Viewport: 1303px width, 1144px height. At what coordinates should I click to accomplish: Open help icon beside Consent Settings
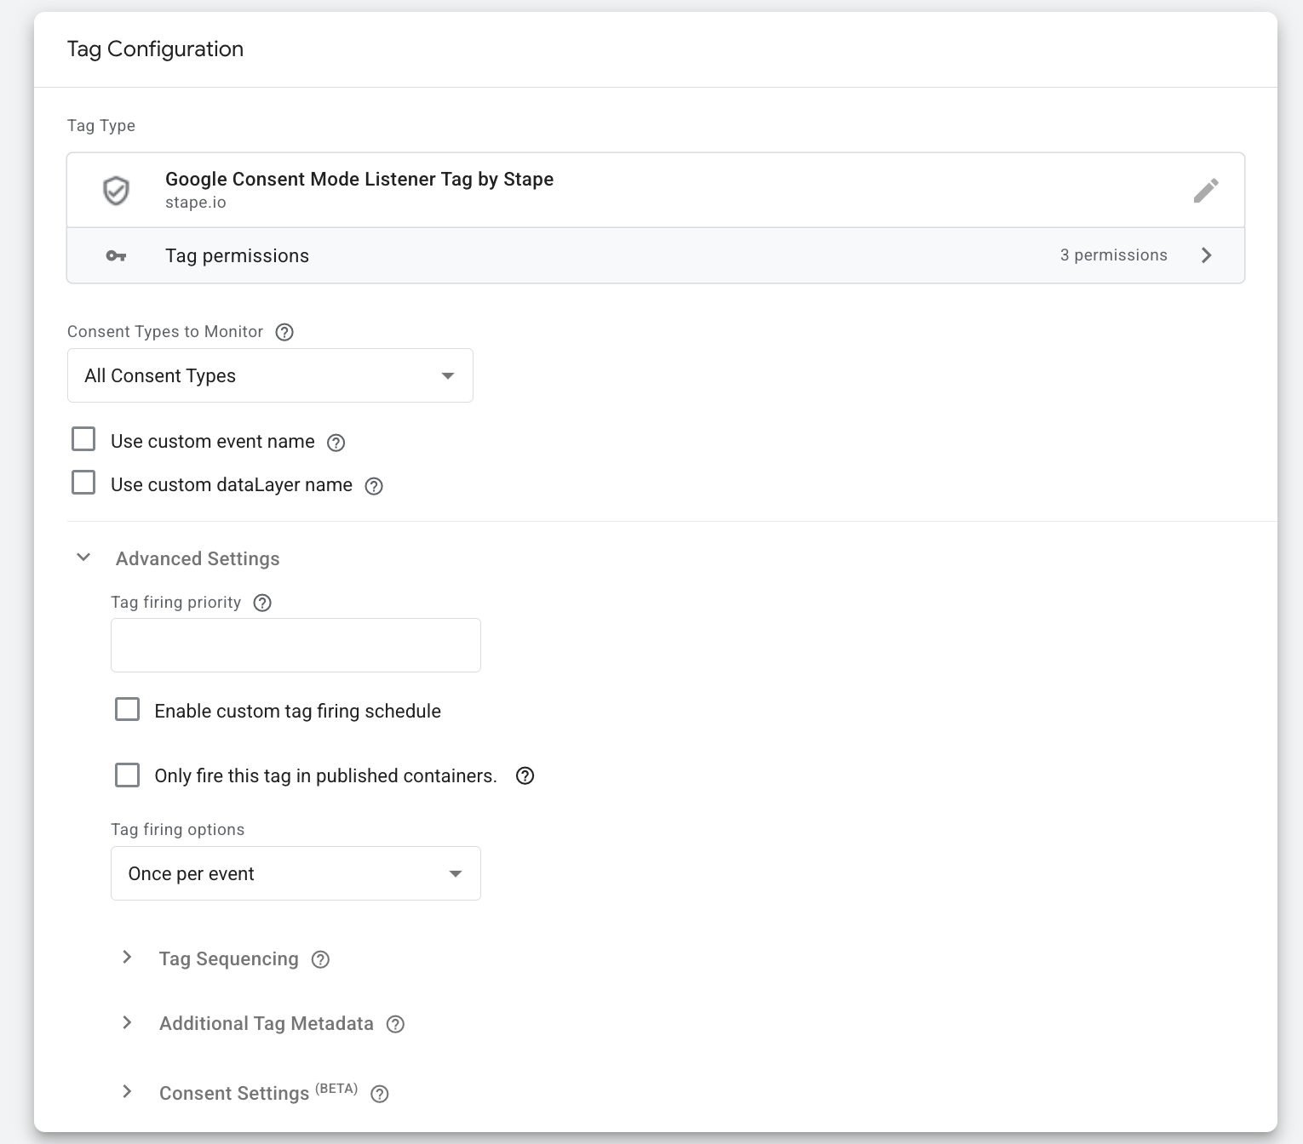(x=380, y=1094)
